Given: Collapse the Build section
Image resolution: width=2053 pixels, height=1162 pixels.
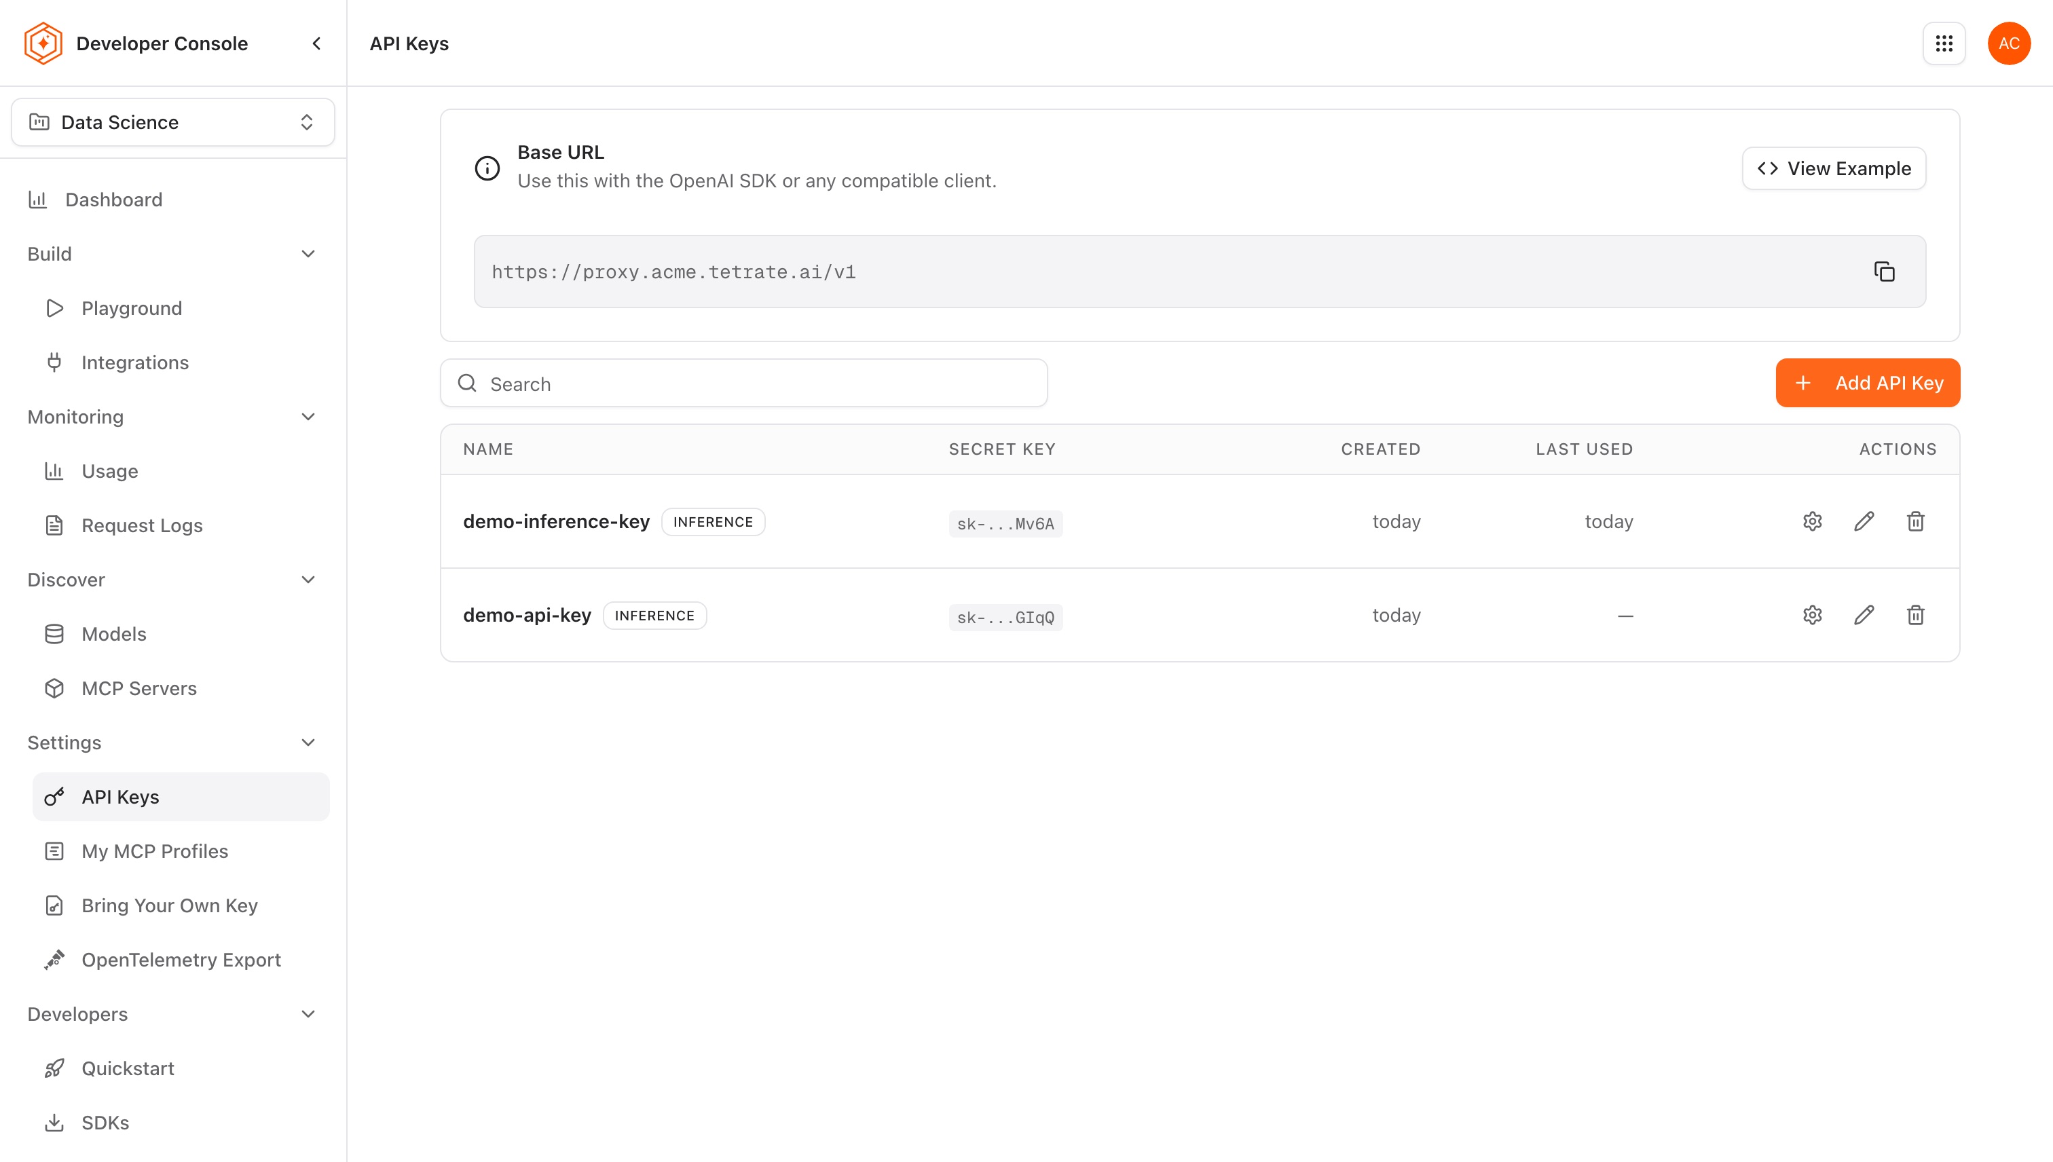Looking at the screenshot, I should tap(308, 254).
